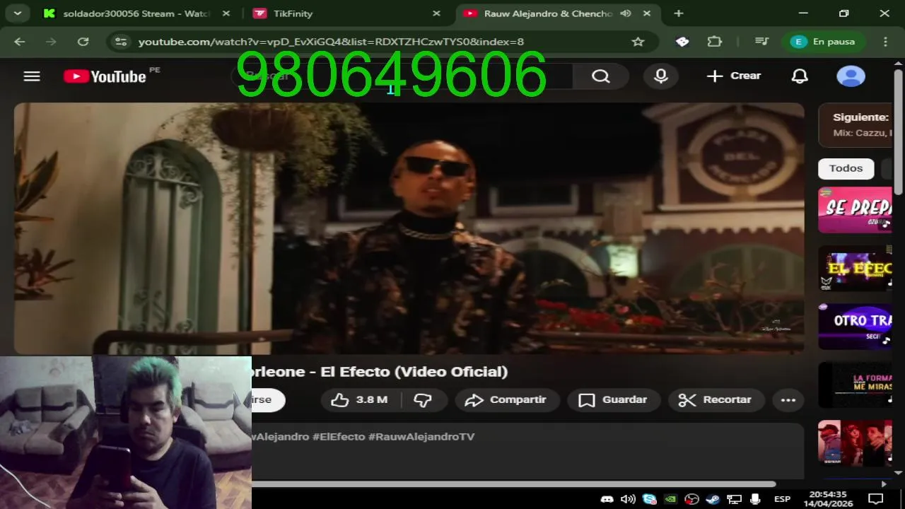Start voice search with microphone icon
Image resolution: width=905 pixels, height=509 pixels.
[661, 76]
